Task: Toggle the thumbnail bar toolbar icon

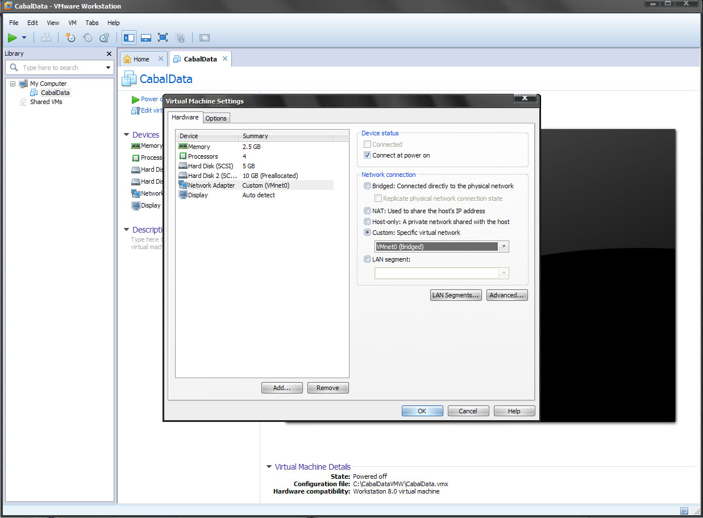Action: [146, 38]
